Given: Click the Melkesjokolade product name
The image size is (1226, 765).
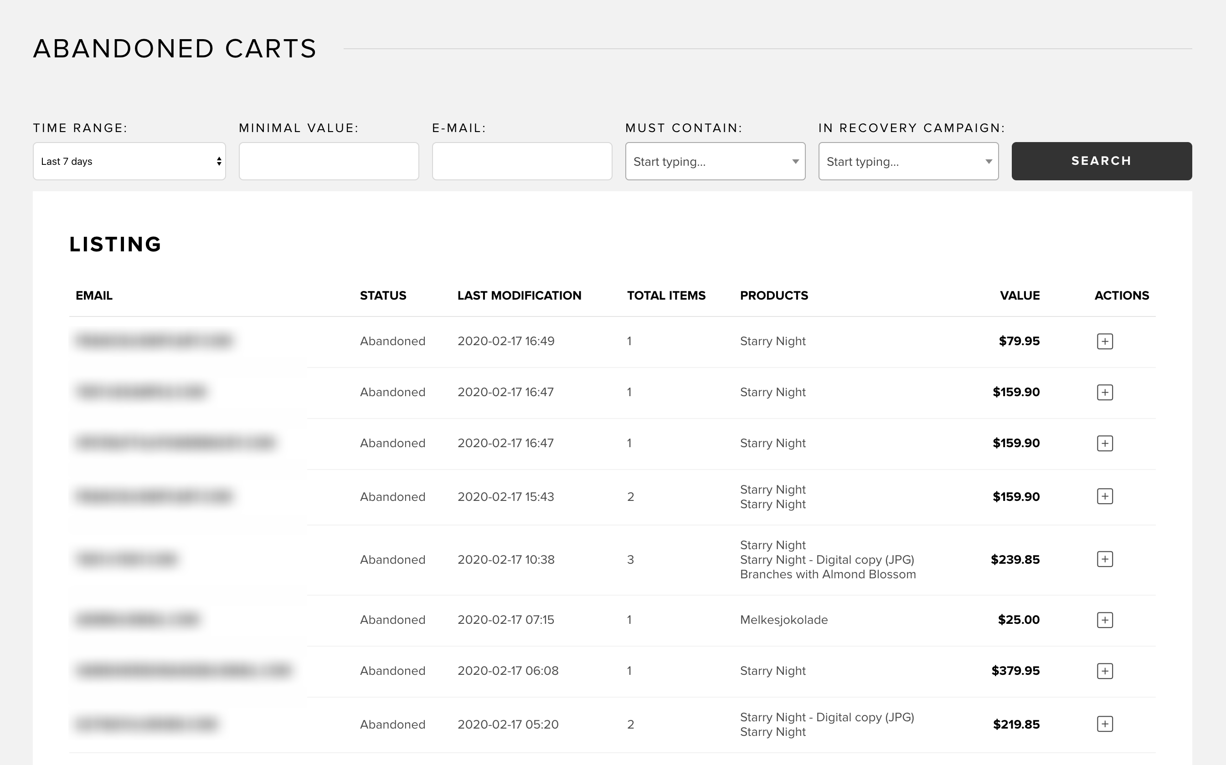Looking at the screenshot, I should point(783,620).
